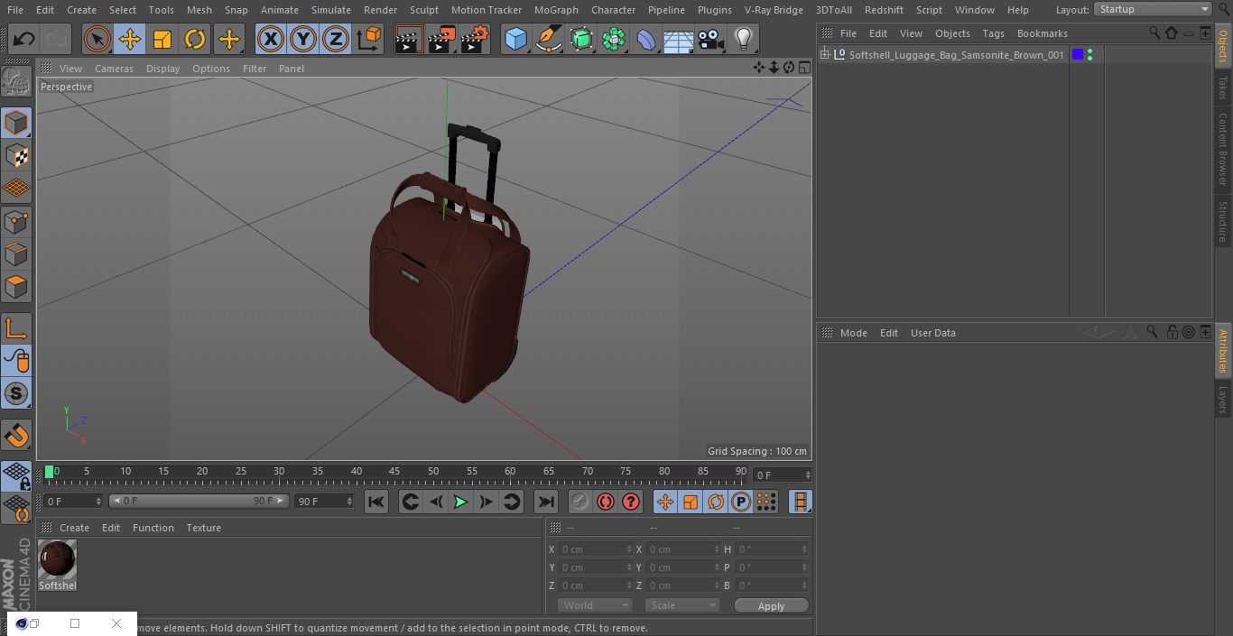Switch to Texture mode
Viewport: 1233px width, 636px height.
click(x=16, y=156)
